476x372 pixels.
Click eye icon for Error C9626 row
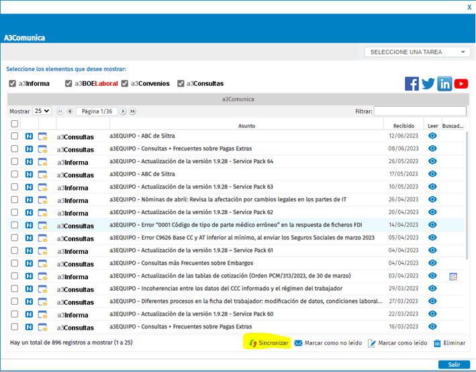[432, 238]
